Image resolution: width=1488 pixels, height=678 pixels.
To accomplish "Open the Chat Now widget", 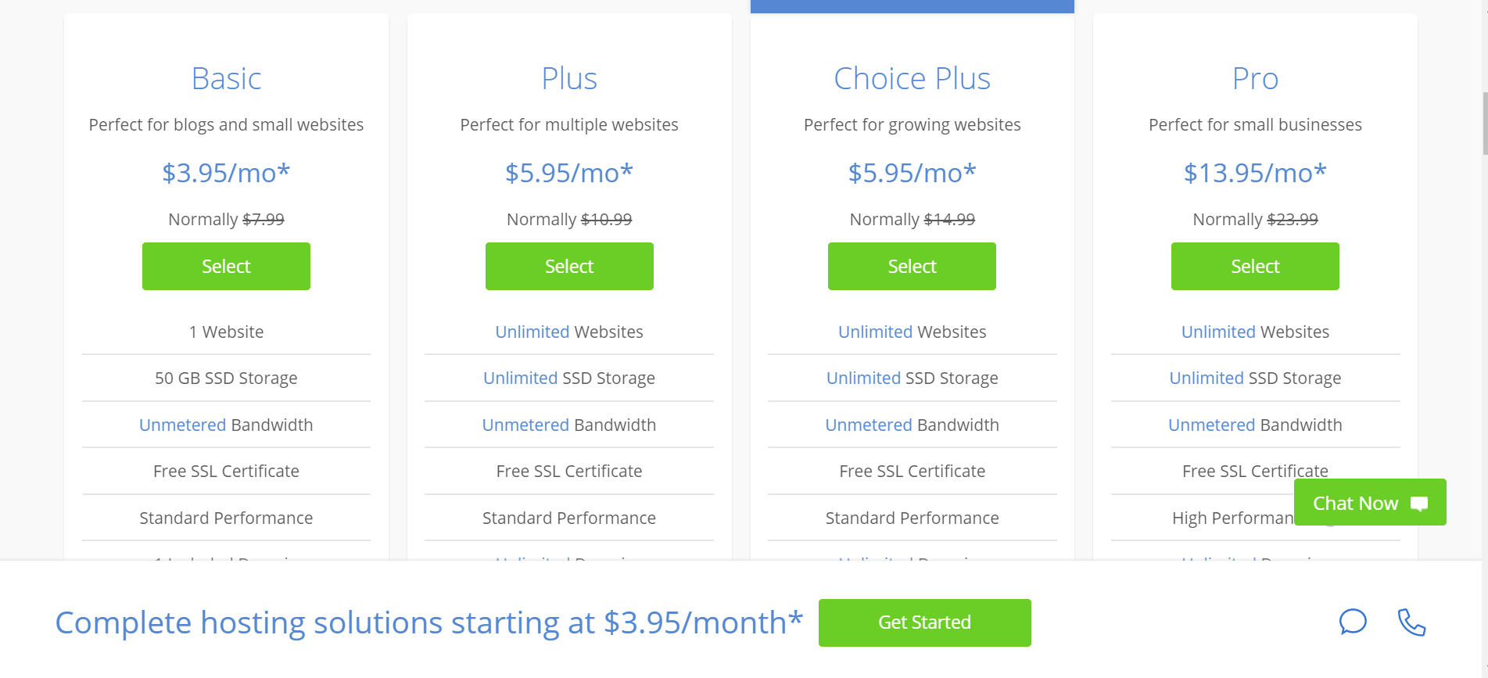I will click(1370, 503).
